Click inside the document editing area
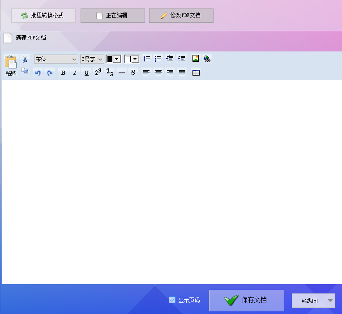The image size is (342, 314). pyautogui.click(x=172, y=182)
